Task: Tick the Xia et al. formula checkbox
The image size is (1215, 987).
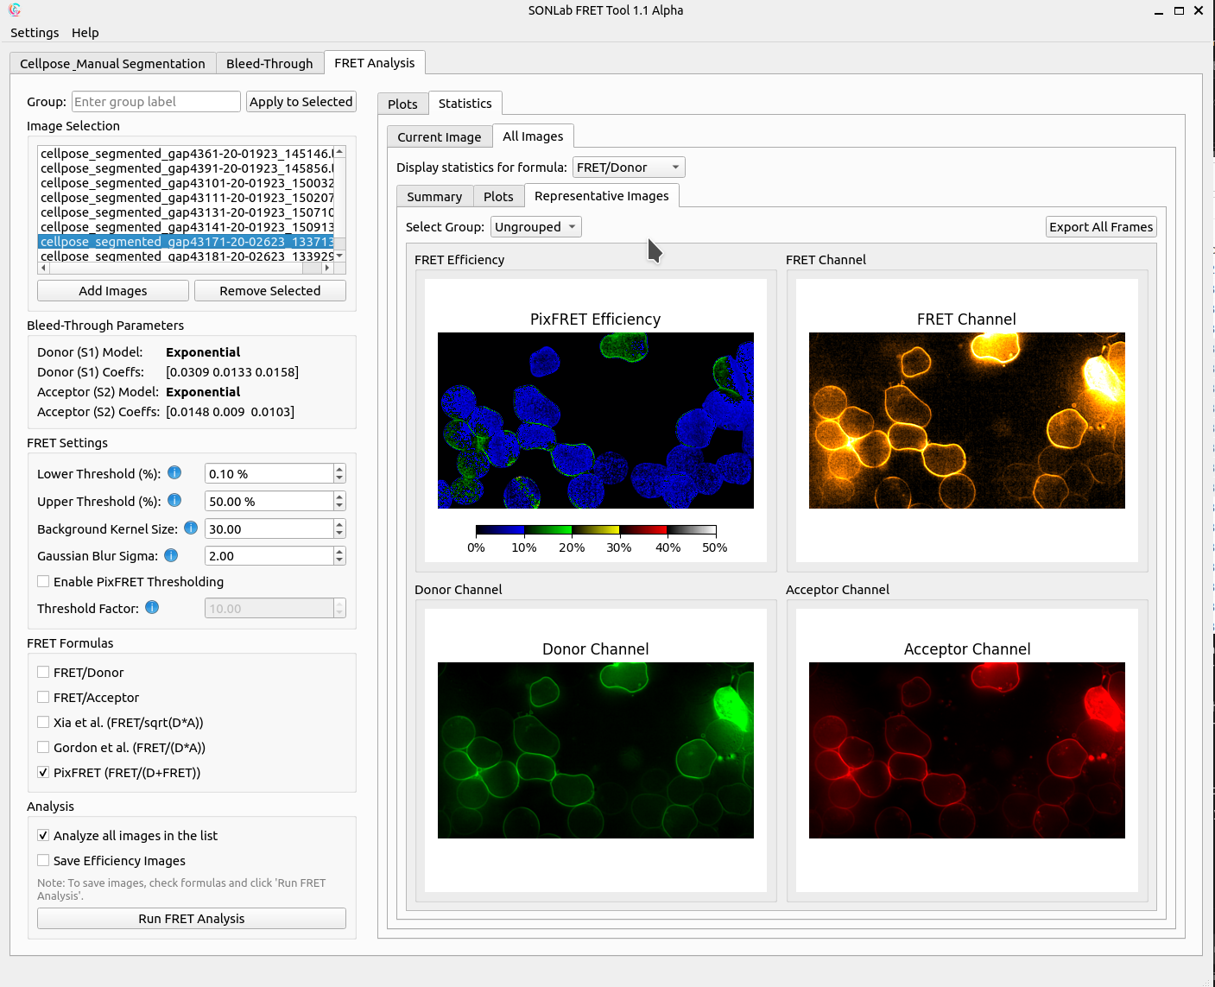Action: [x=43, y=722]
